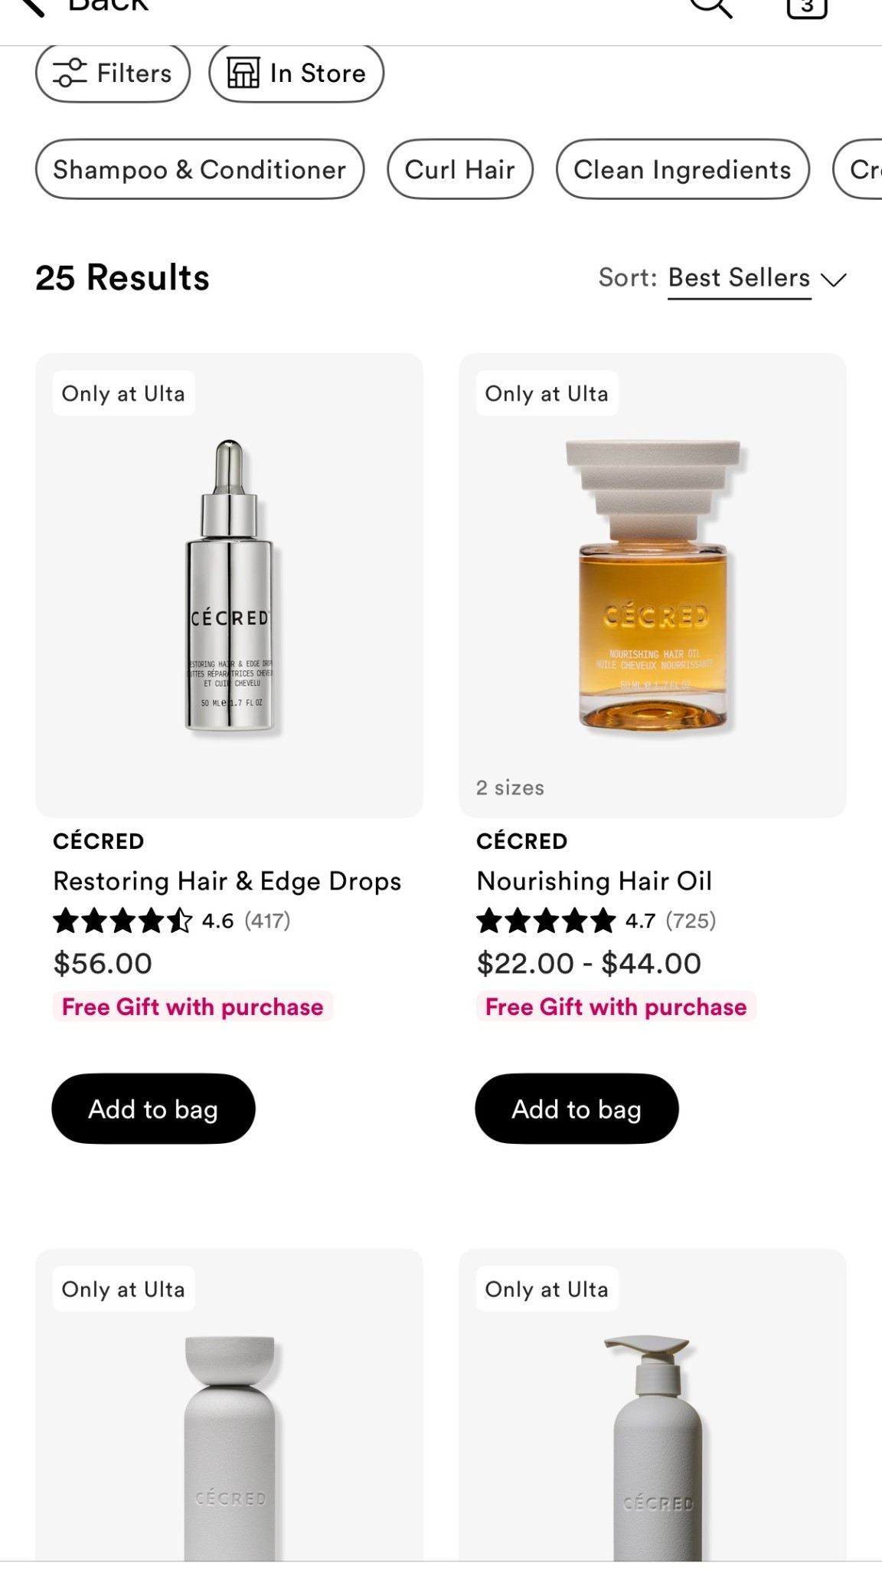Viewport: 882px width, 1569px height.
Task: Click the chevron next to Best Sellers
Action: 834,279
